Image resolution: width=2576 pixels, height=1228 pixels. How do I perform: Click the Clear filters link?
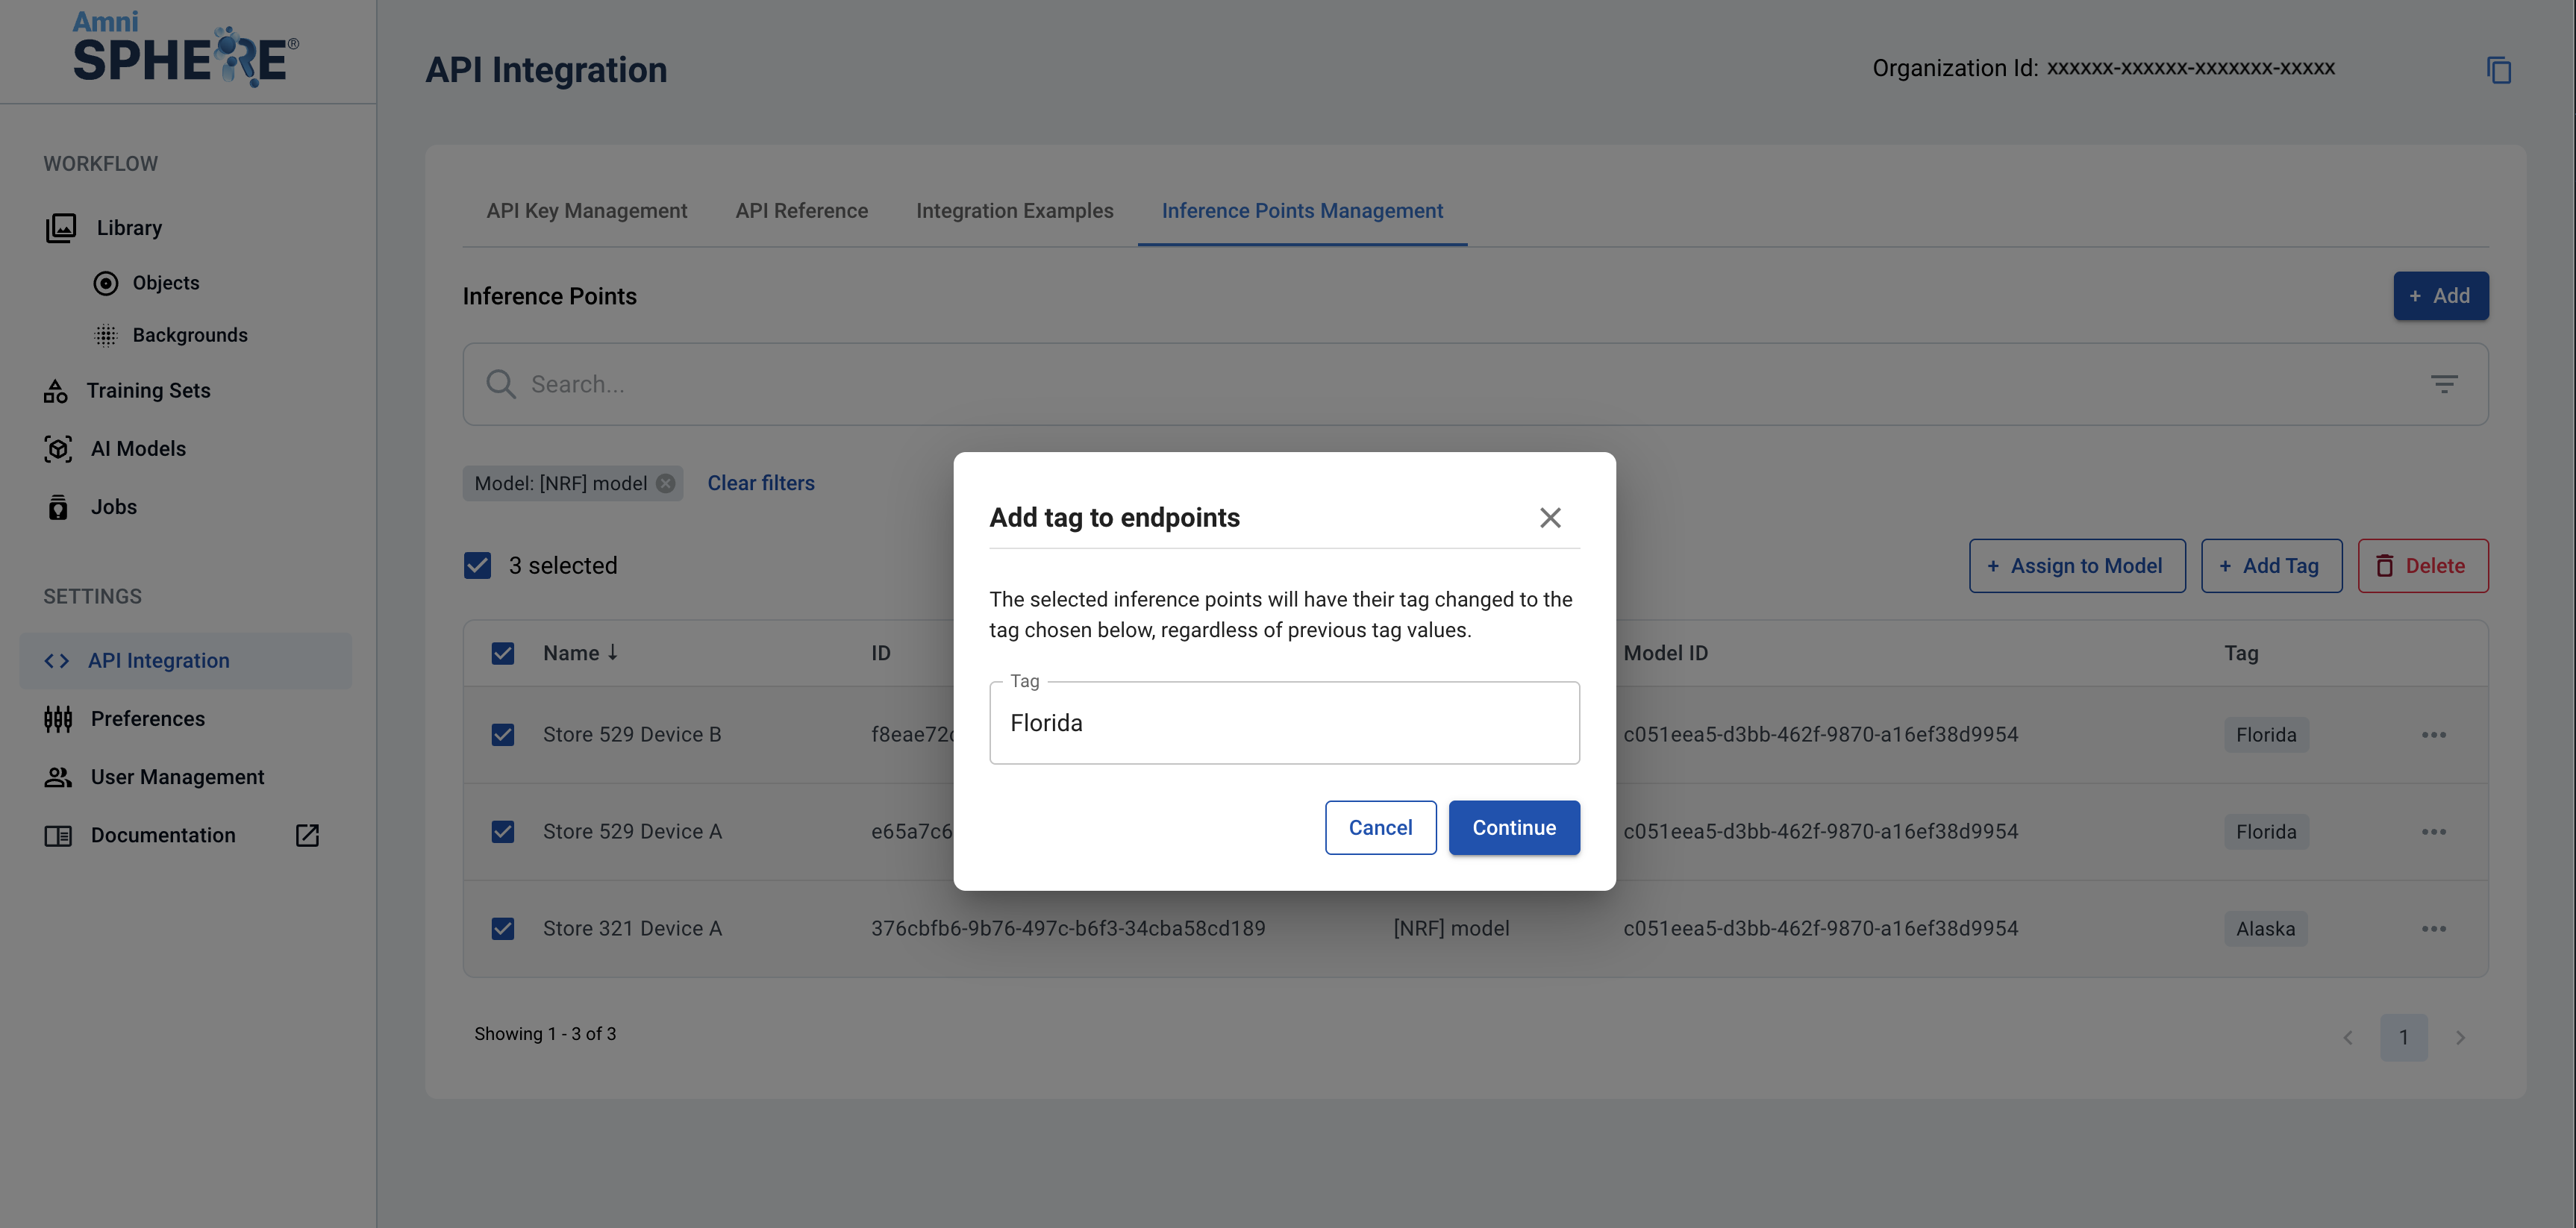click(x=760, y=483)
